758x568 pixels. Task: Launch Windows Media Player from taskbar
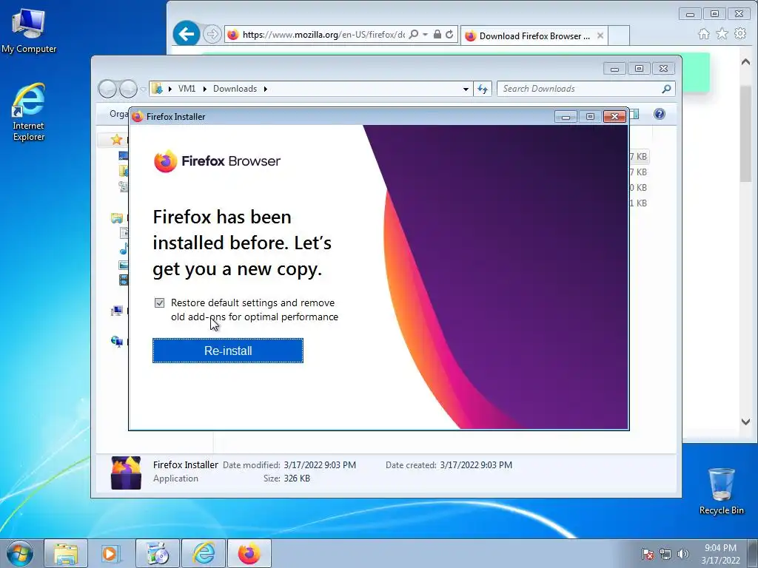[x=111, y=553]
